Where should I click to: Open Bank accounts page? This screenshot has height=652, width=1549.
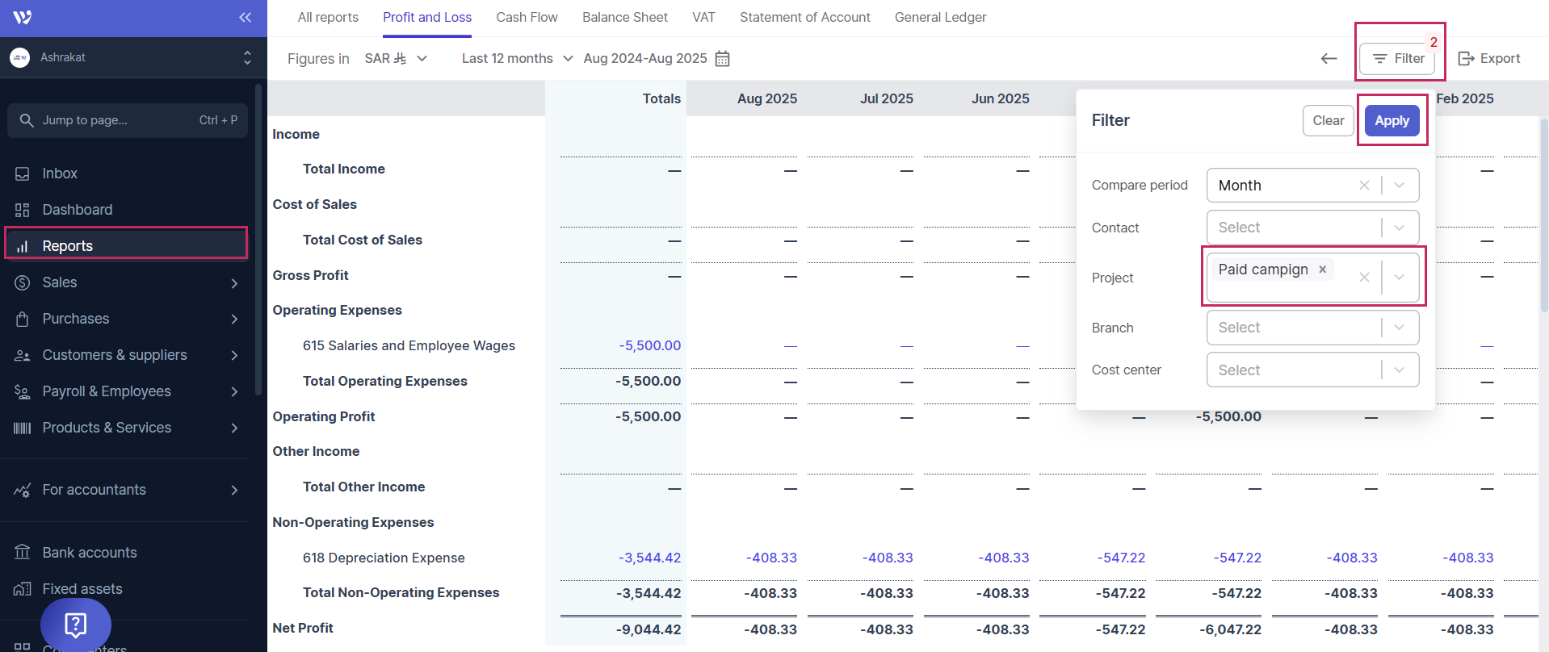tap(89, 553)
